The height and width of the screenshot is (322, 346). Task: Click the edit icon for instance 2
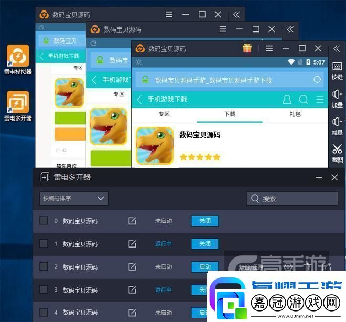click(x=132, y=267)
